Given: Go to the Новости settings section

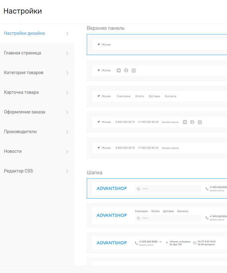Looking at the screenshot, I should (x=13, y=151).
